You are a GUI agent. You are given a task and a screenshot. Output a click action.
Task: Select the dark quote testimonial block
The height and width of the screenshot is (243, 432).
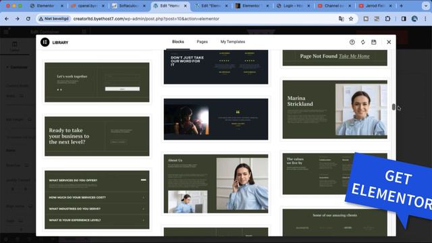point(216,119)
